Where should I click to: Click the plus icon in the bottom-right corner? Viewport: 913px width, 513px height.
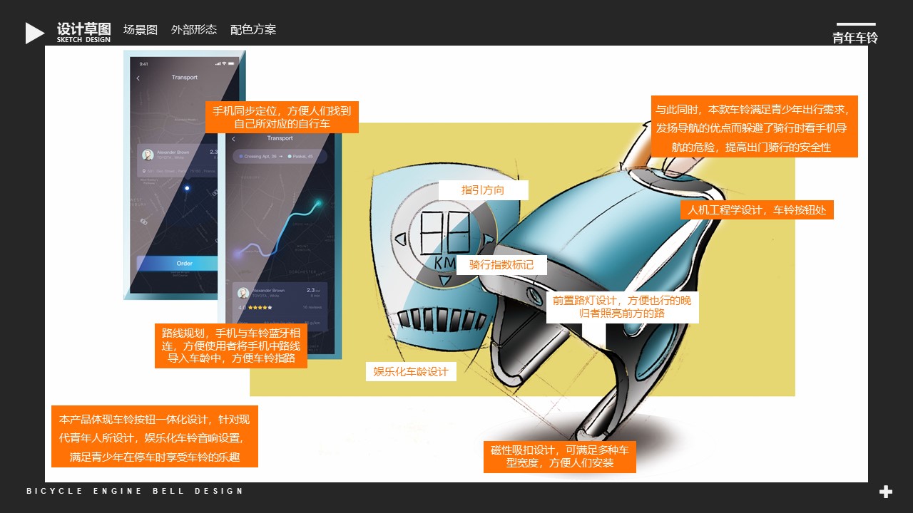click(885, 491)
